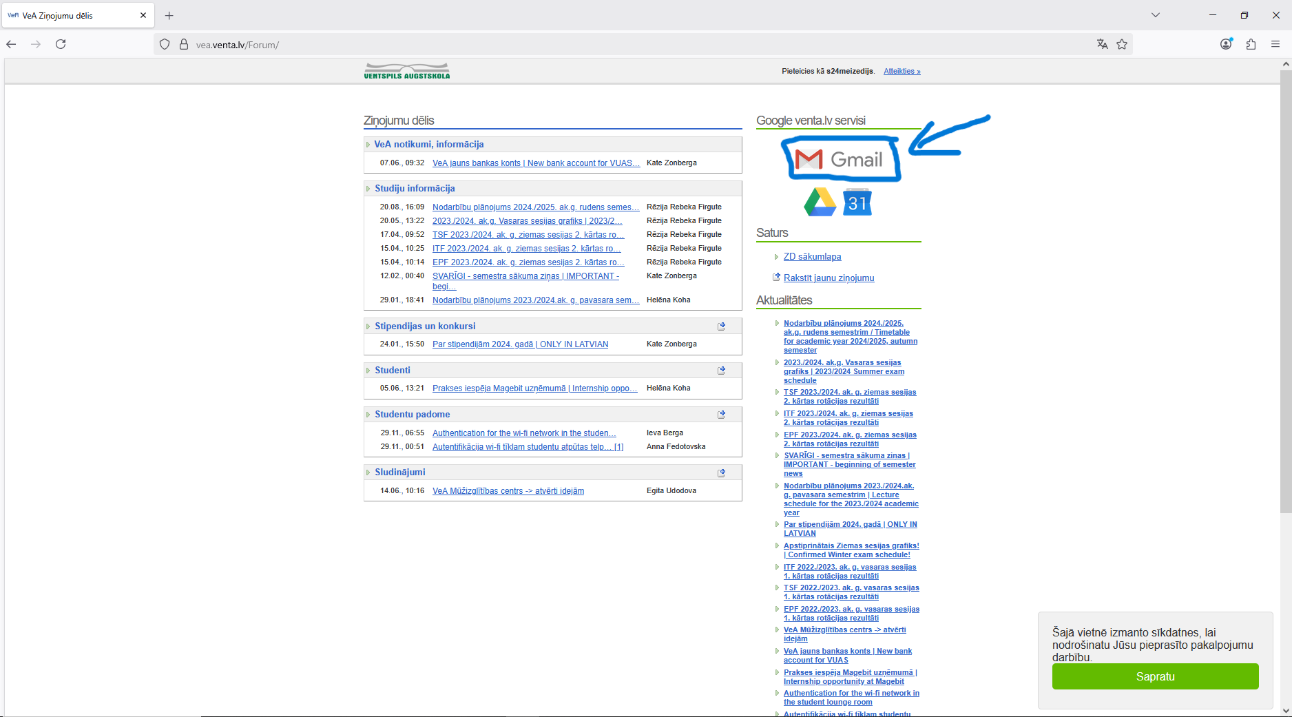Open EPF 2023./2024. ziemas sesijas post
The image size is (1292, 717).
(528, 262)
